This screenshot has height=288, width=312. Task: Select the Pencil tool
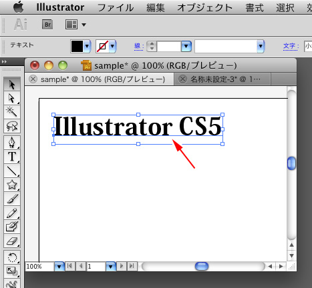(x=12, y=213)
